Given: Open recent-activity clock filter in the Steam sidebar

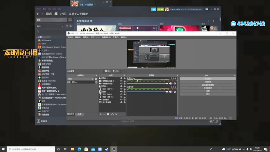Looking at the screenshot, I should tap(67, 26).
